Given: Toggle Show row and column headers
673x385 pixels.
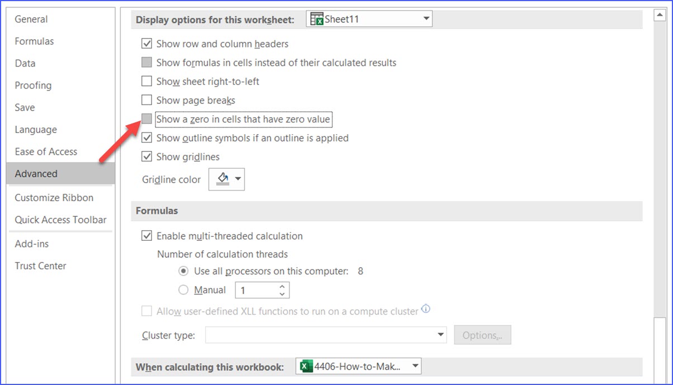Looking at the screenshot, I should point(147,44).
